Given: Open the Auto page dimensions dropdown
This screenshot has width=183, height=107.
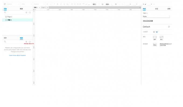Looking at the screenshot, I should (157, 17).
